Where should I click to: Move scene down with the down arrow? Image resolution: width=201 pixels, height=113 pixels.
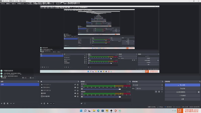[x=14, y=103]
